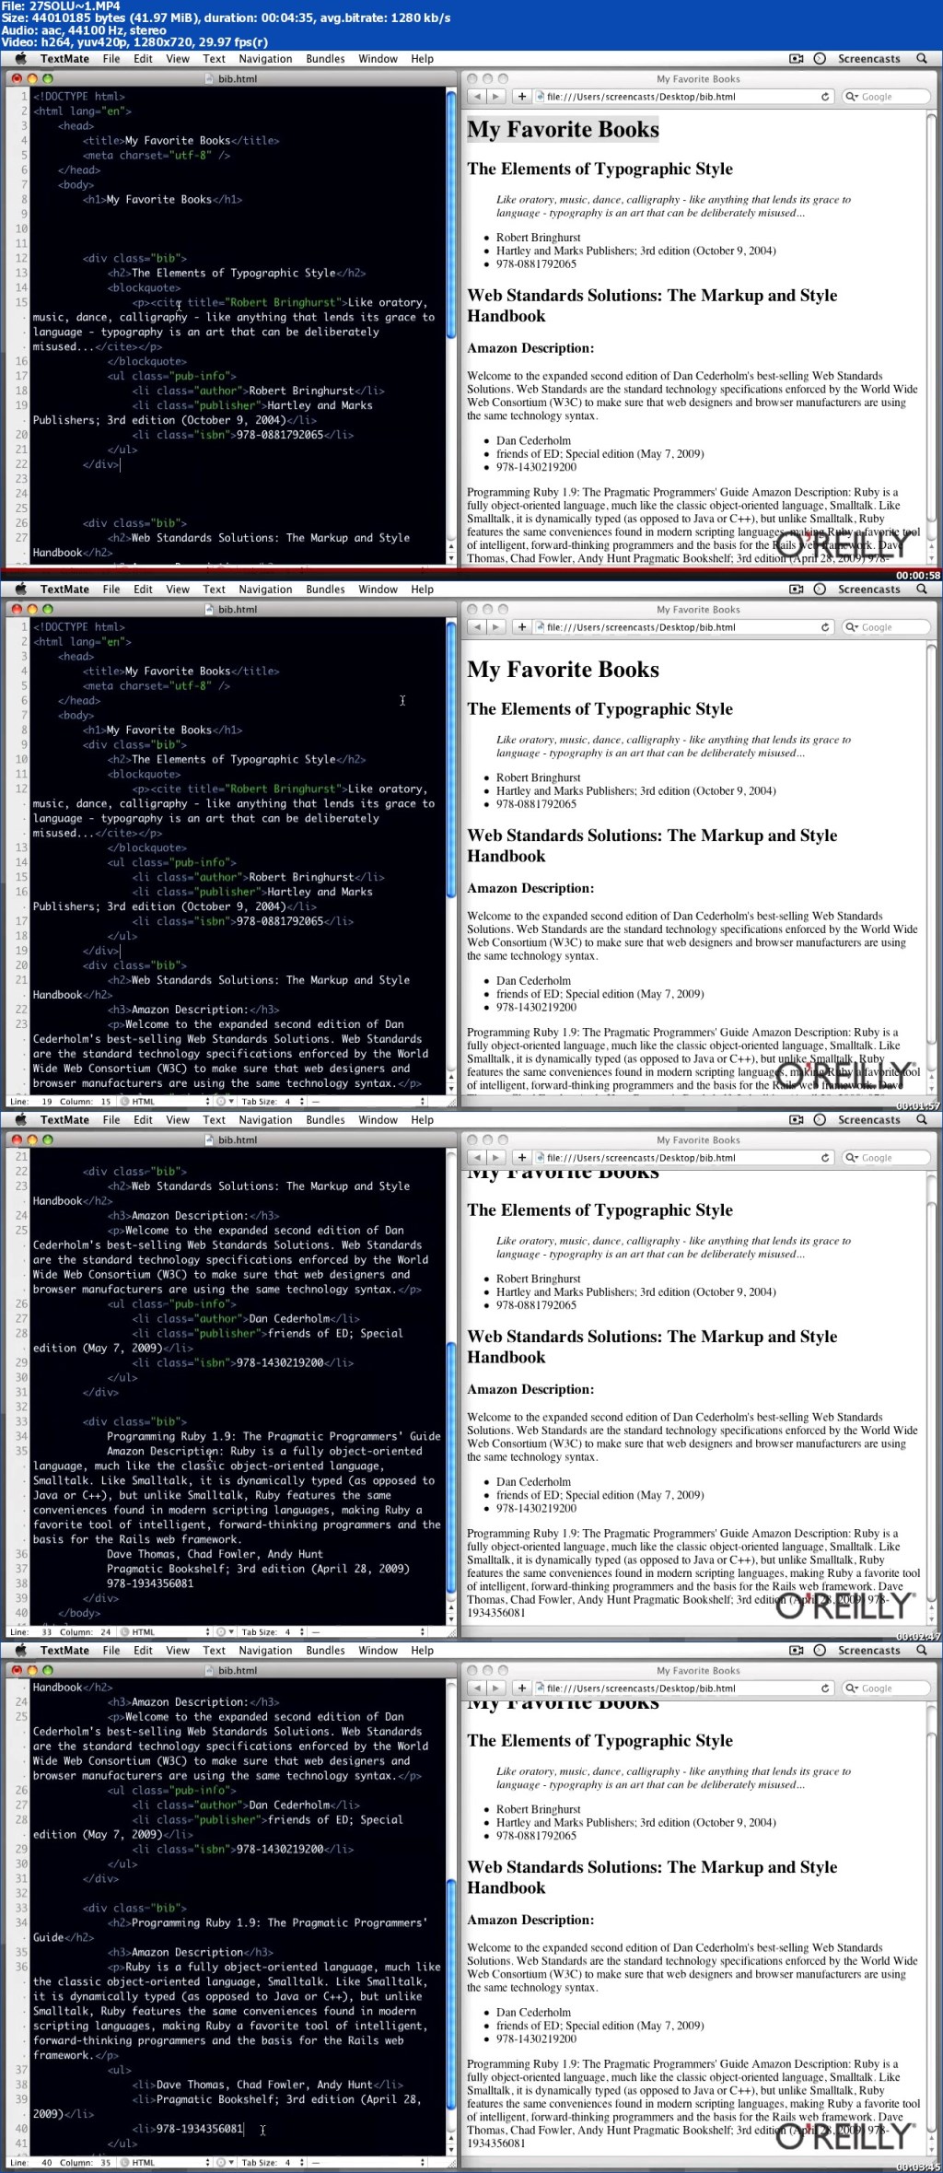Screen dimensions: 943x2173
Task: Open gear actions popup in 00:02:47 frame status bar
Action: coord(225,1632)
